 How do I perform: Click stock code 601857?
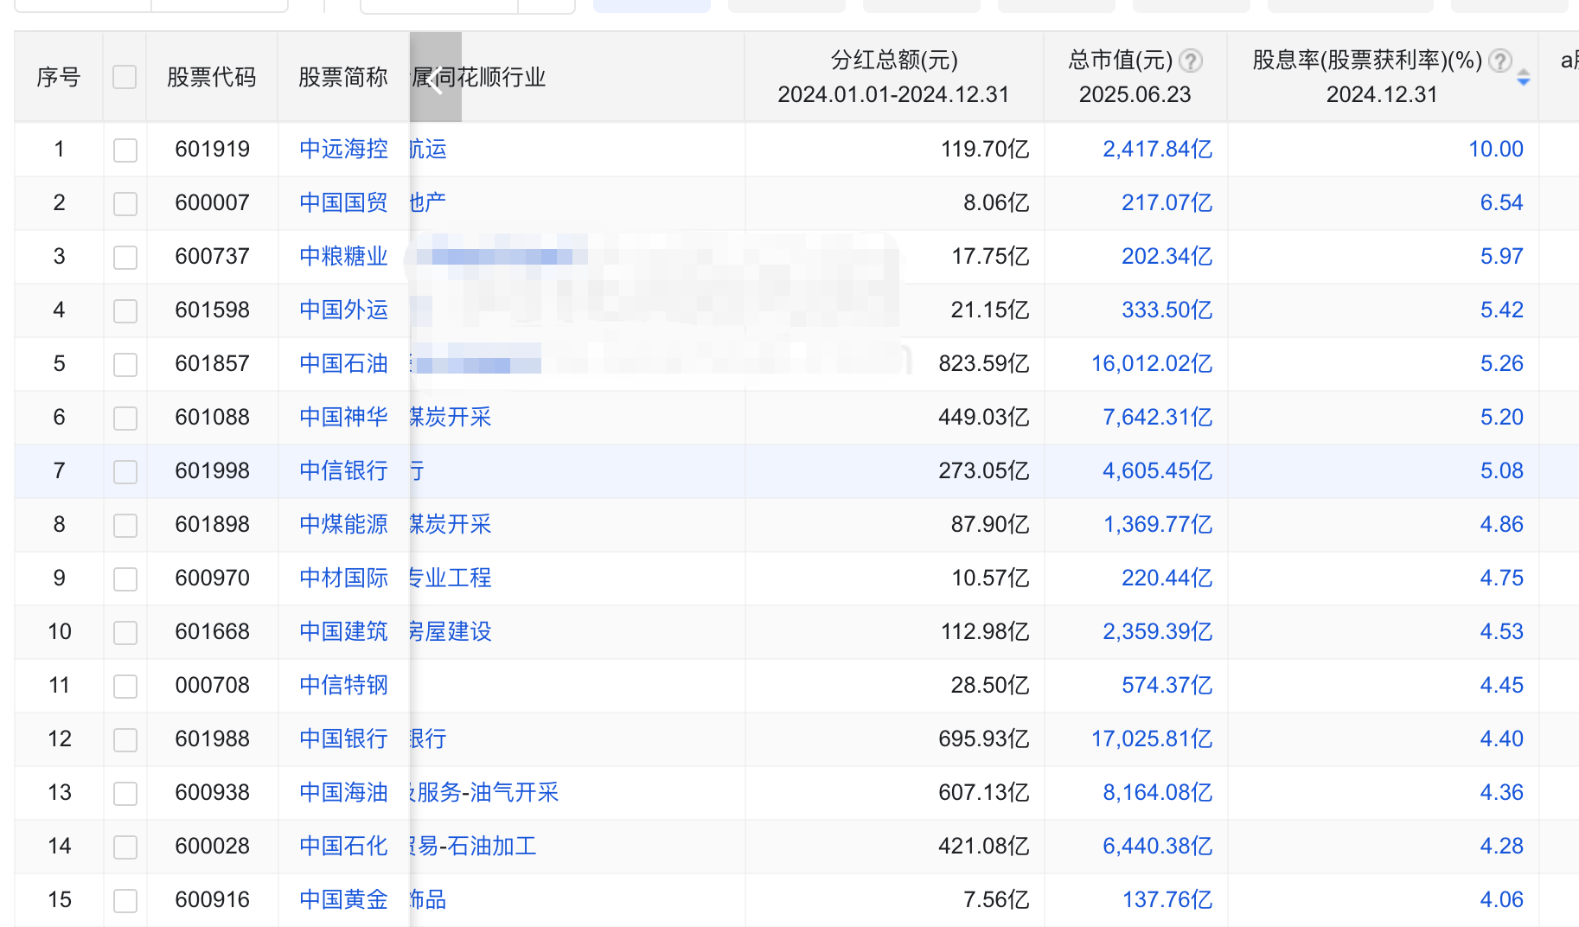tap(213, 363)
